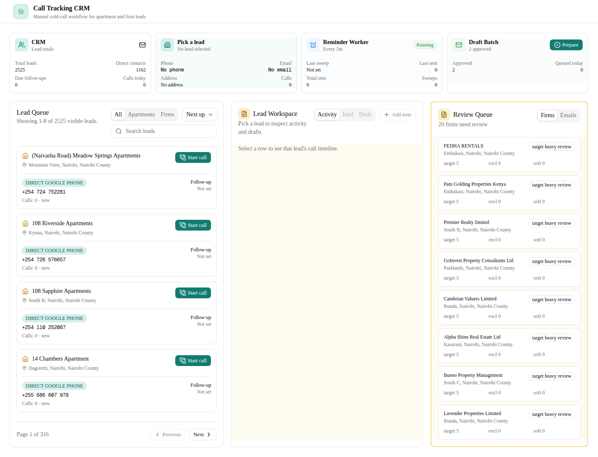This screenshot has height=457, width=598.
Task: Click the Prepare draft batch button
Action: (566, 45)
